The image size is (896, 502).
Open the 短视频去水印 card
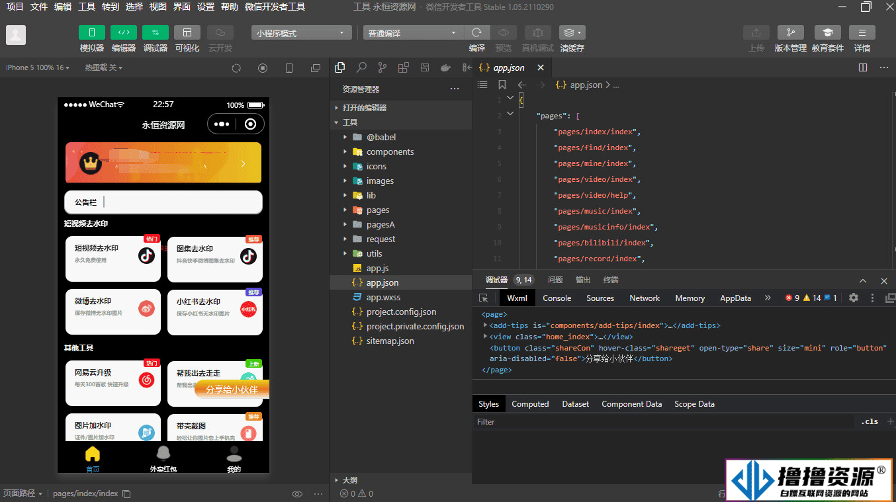point(113,259)
